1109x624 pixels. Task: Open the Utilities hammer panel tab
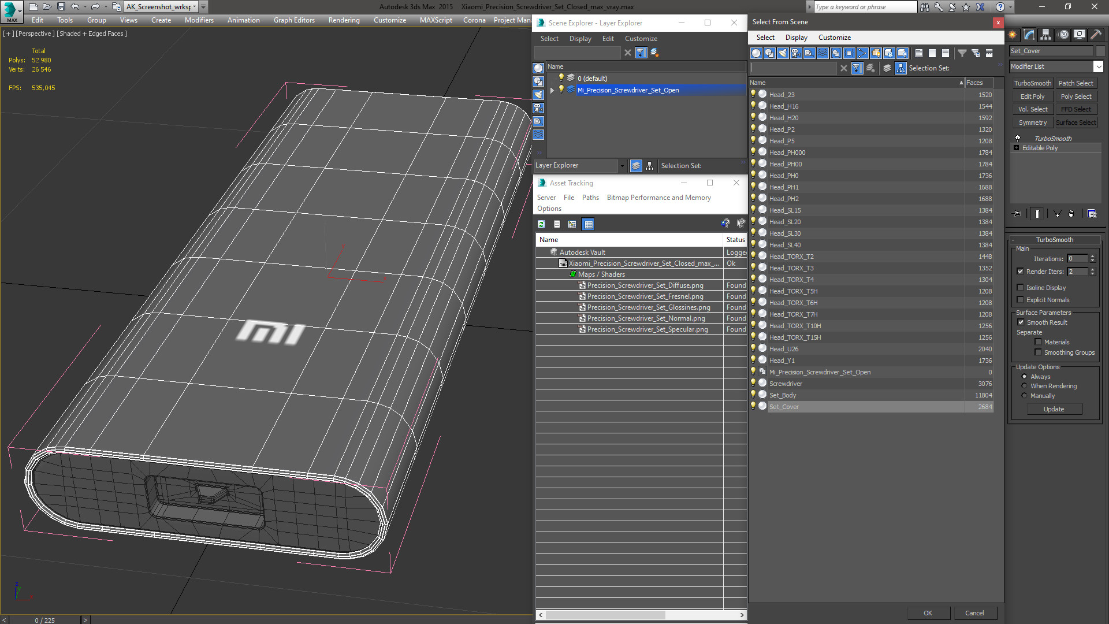1096,35
